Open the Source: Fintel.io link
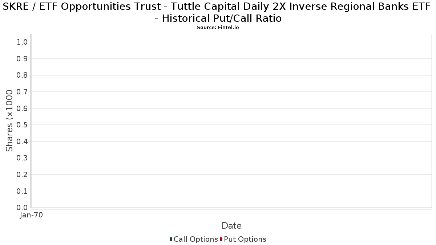Image resolution: width=436 pixels, height=245 pixels. click(218, 28)
